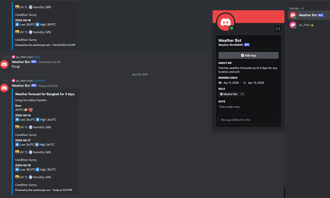
Task: Click the /weather command link
Action: 39,80
